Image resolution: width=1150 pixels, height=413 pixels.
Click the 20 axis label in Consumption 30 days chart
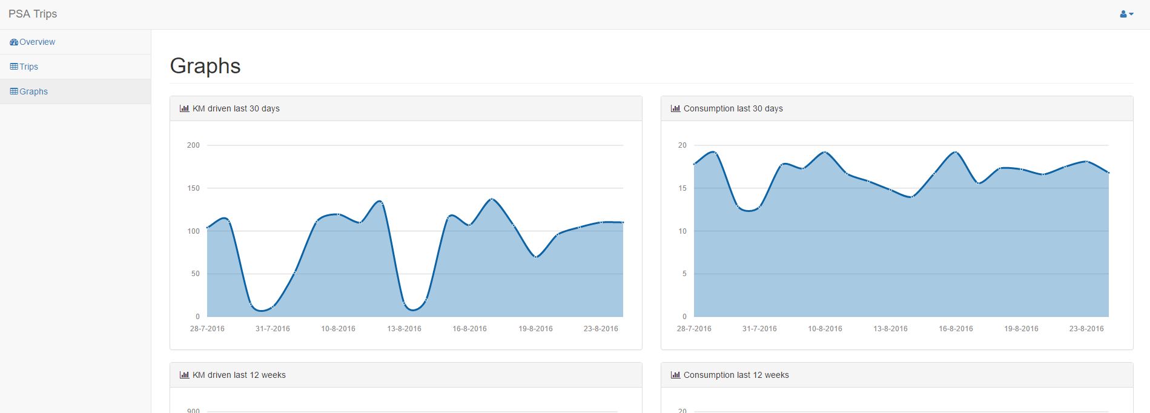coord(682,145)
